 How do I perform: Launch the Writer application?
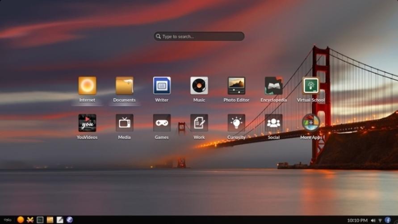[x=162, y=86]
